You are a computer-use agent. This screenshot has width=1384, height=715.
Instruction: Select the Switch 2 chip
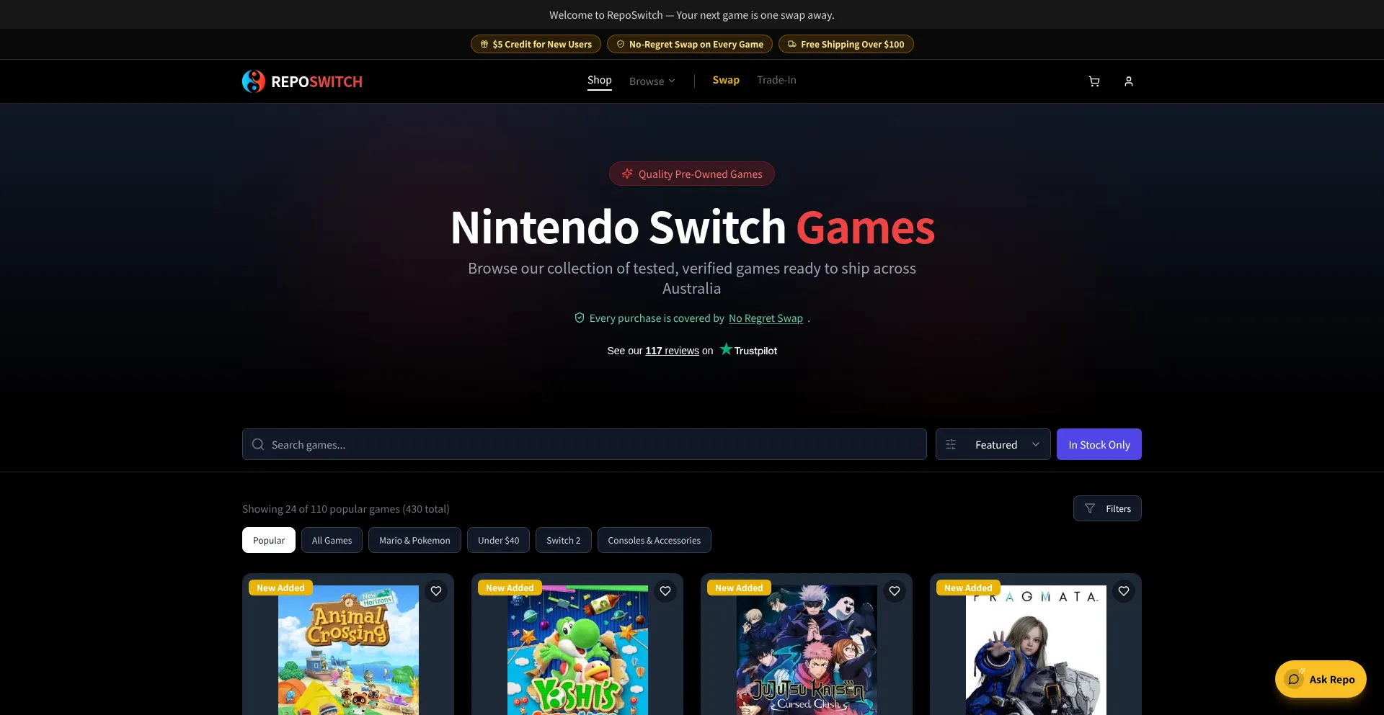[563, 540]
